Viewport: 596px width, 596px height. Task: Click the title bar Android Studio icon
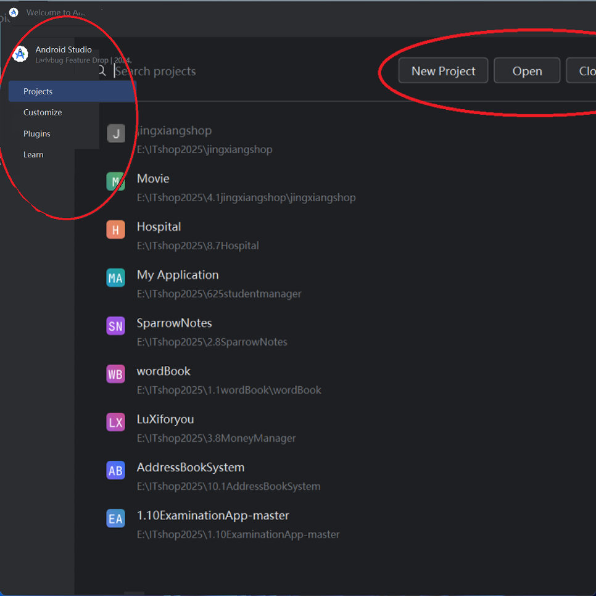pos(14,12)
